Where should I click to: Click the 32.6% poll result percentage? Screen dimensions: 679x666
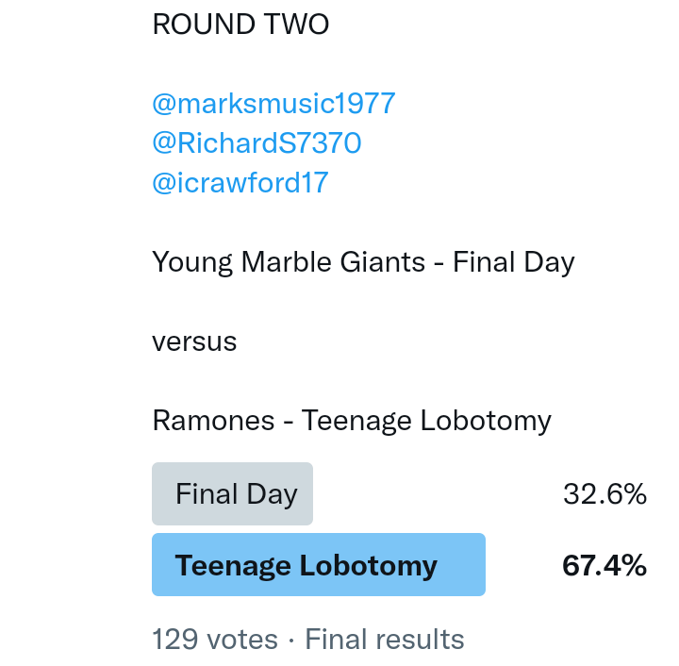click(x=604, y=494)
